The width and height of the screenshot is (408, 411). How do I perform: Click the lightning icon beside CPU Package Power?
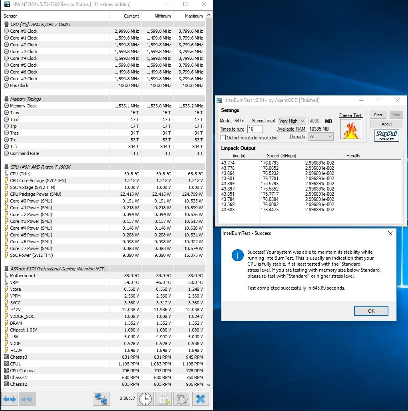coord(6,194)
